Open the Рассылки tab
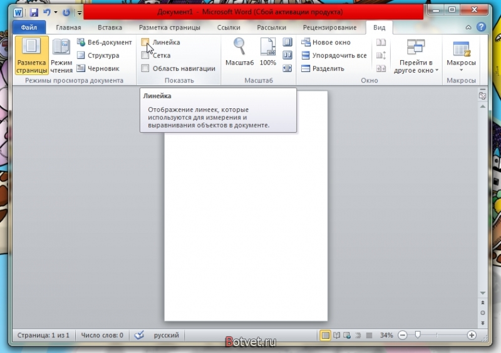 [272, 28]
